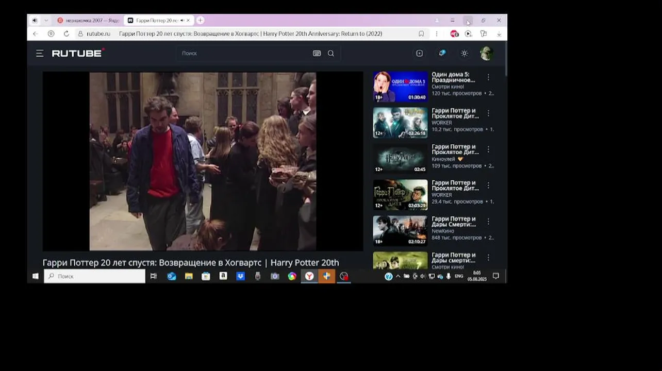
Task: Click the Yandex assistant icon near back arrow
Action: pyautogui.click(x=51, y=33)
